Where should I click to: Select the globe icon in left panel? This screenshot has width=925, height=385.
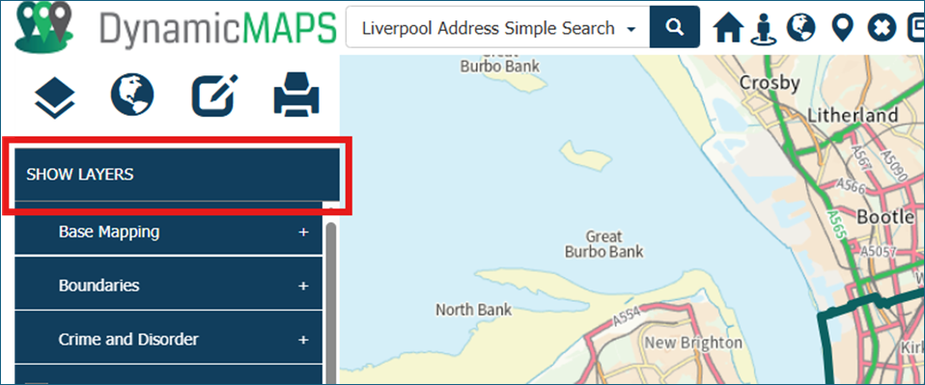pos(132,95)
